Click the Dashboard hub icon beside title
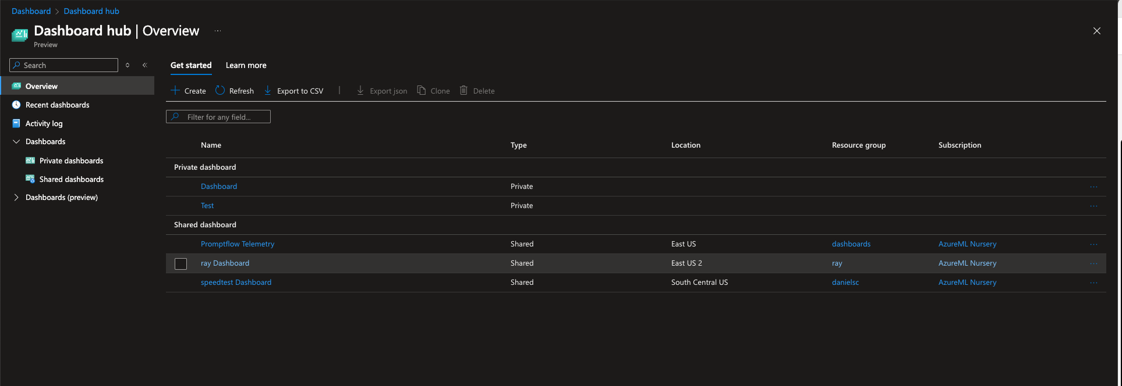 20,35
